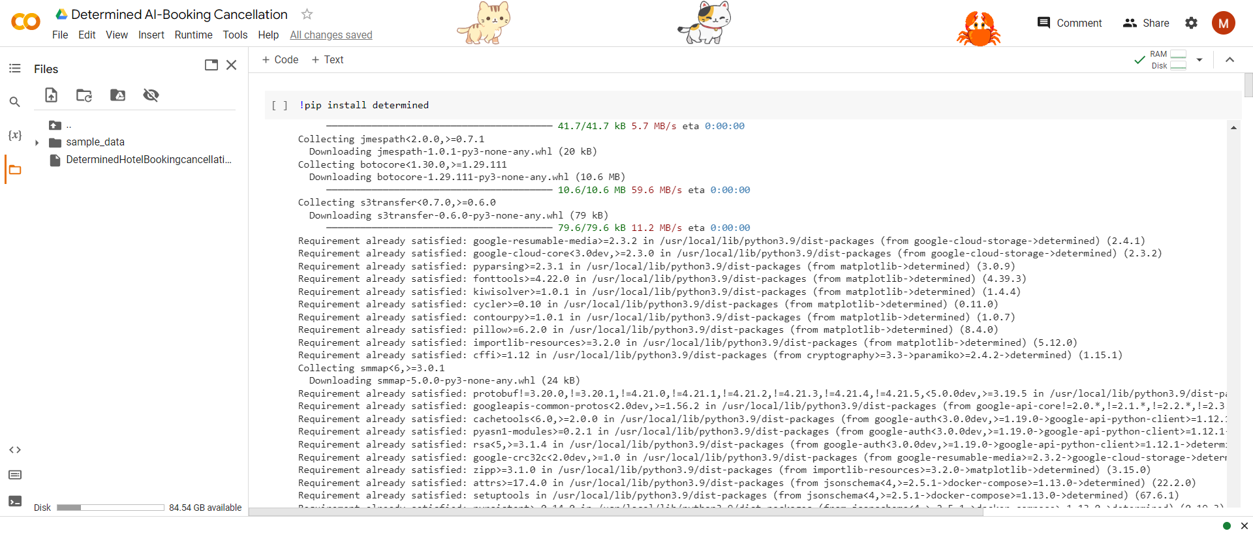Open the M account avatar
This screenshot has width=1253, height=533.
point(1223,23)
